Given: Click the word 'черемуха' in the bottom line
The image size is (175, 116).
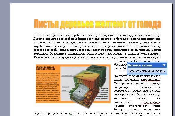Looking at the screenshot, I should [x=51, y=113].
